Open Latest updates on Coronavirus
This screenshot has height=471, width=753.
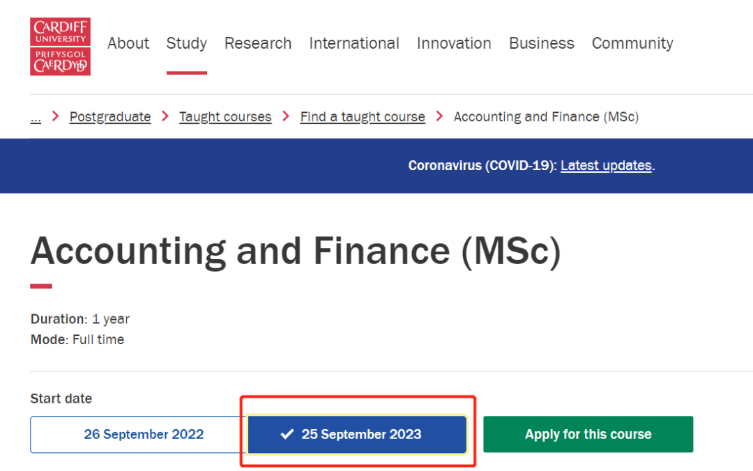coord(605,165)
